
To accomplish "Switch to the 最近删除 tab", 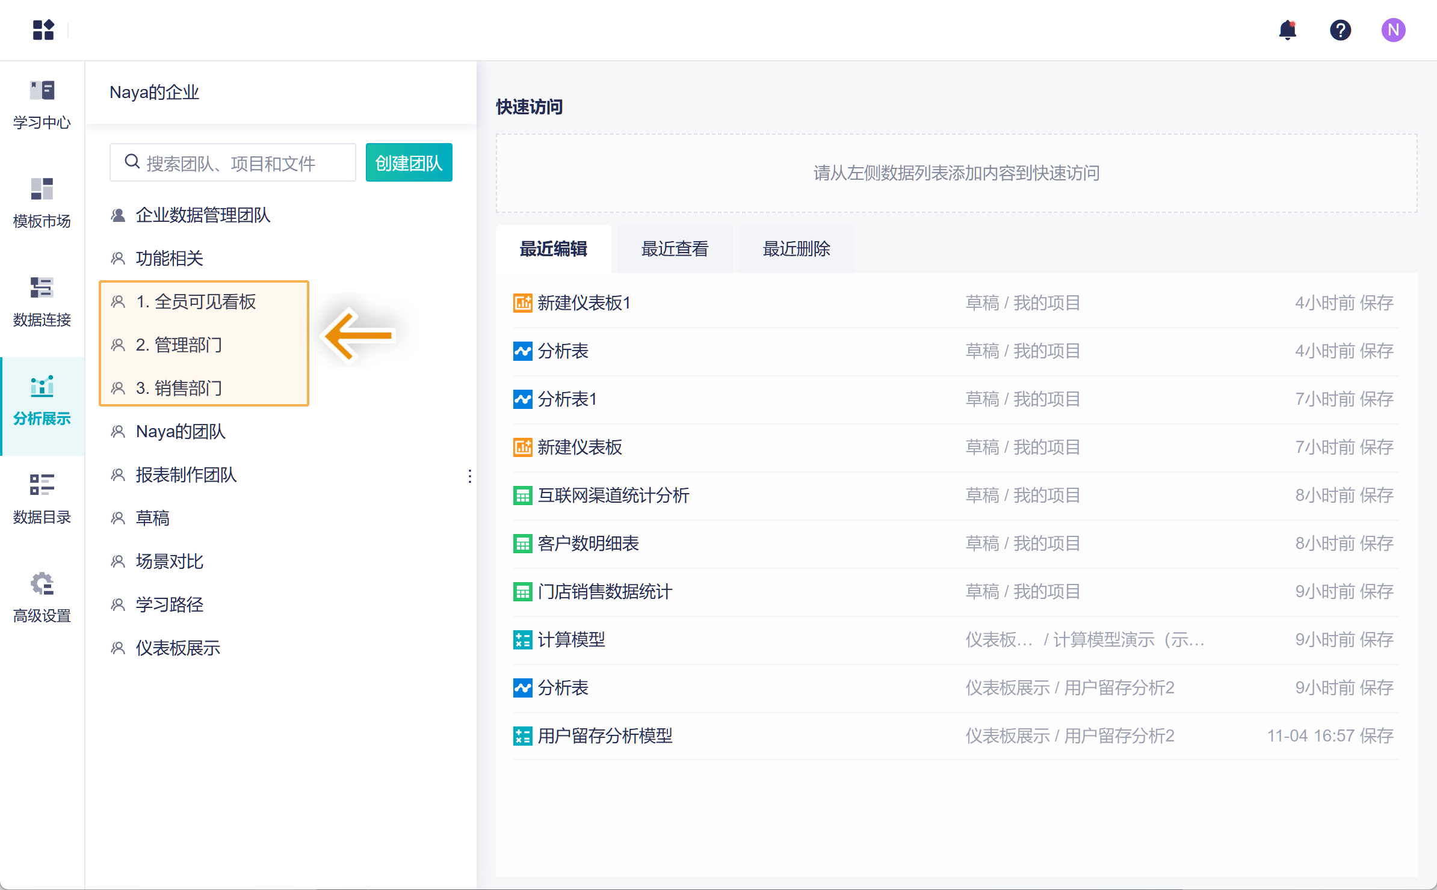I will pyautogui.click(x=796, y=249).
